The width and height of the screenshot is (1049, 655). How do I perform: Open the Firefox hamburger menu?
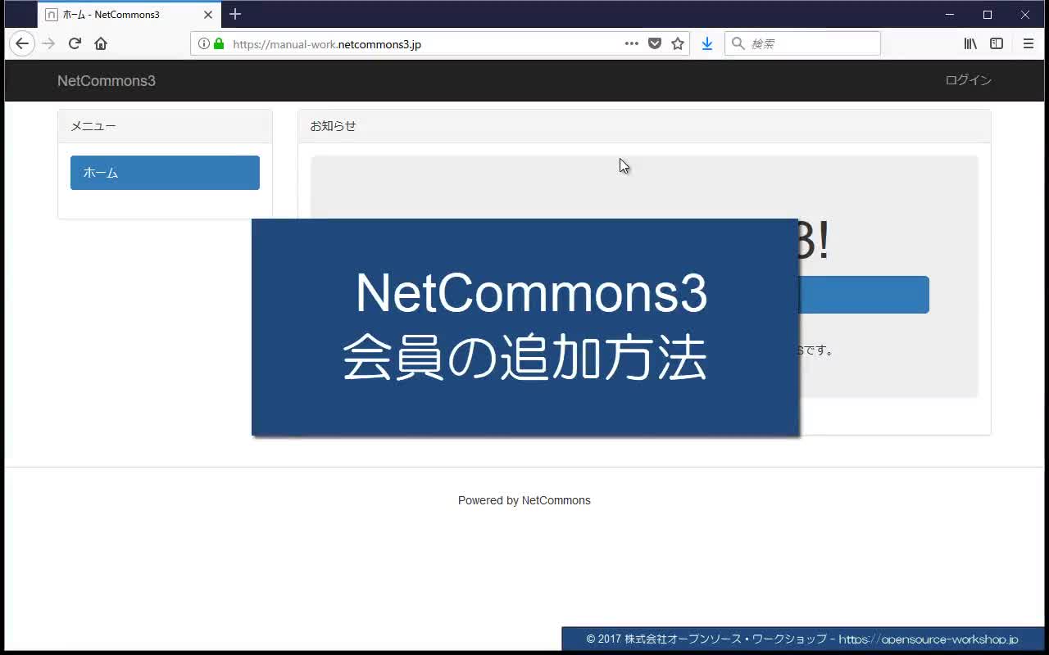click(x=1029, y=43)
